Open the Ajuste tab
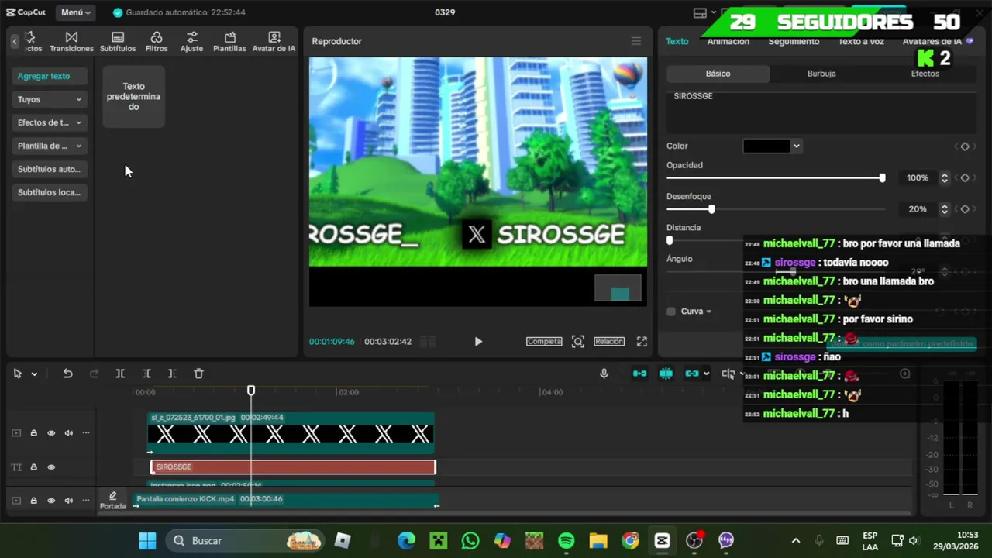The image size is (992, 558). (x=191, y=42)
